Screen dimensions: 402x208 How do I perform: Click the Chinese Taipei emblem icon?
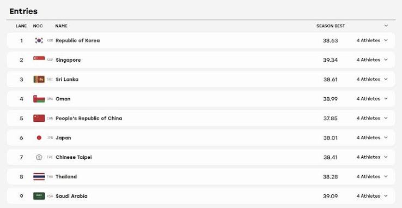pos(39,157)
